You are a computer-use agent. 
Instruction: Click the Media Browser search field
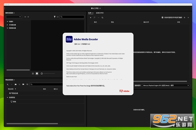72,17
